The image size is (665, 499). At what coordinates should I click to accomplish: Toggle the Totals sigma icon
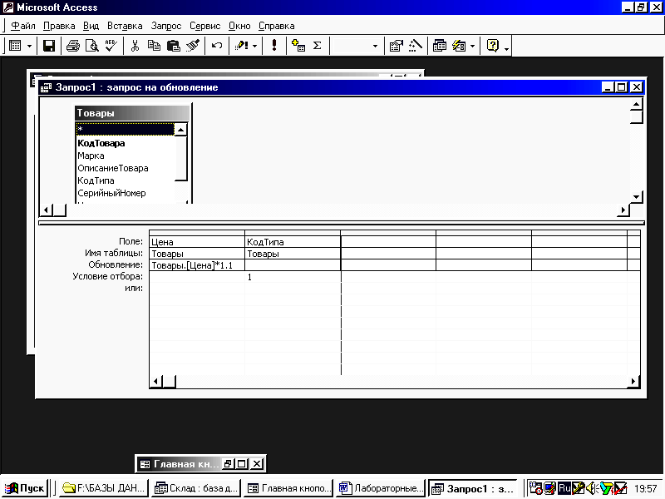(x=318, y=46)
